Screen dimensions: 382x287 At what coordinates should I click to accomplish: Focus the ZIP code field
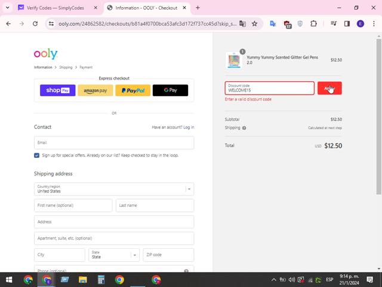tap(168, 255)
